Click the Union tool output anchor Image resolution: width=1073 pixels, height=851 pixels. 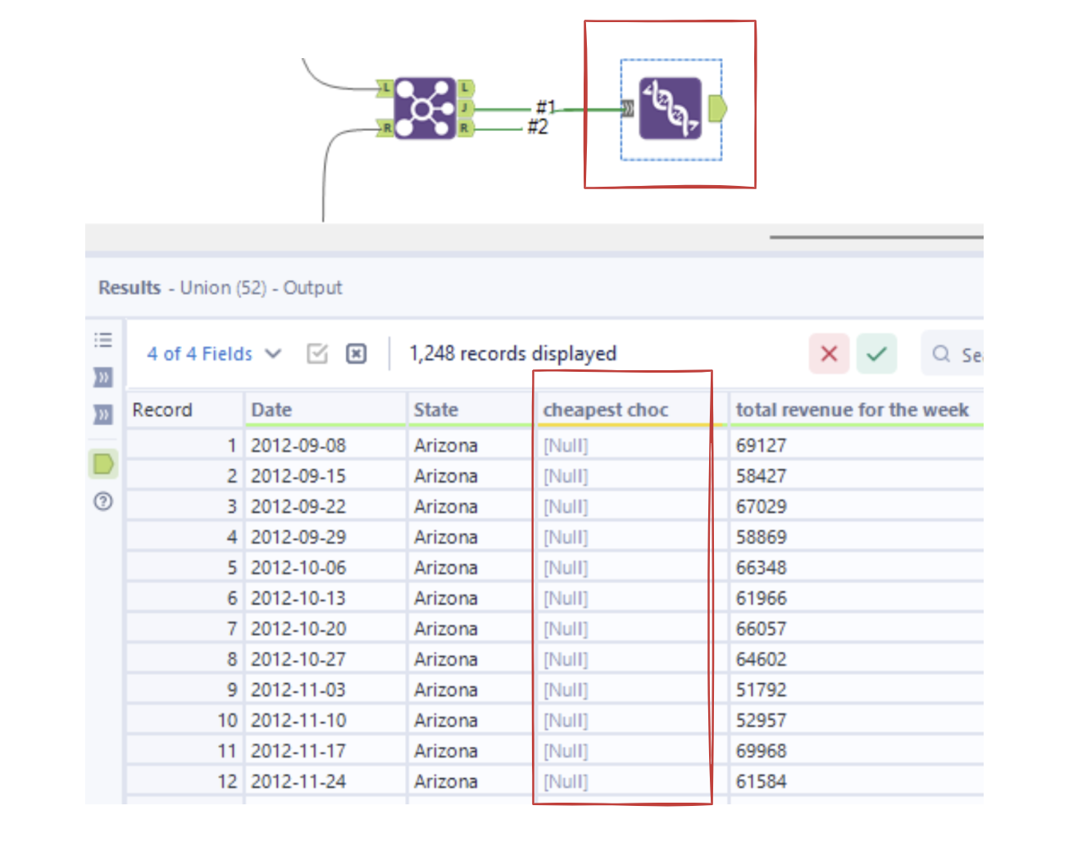pos(717,108)
